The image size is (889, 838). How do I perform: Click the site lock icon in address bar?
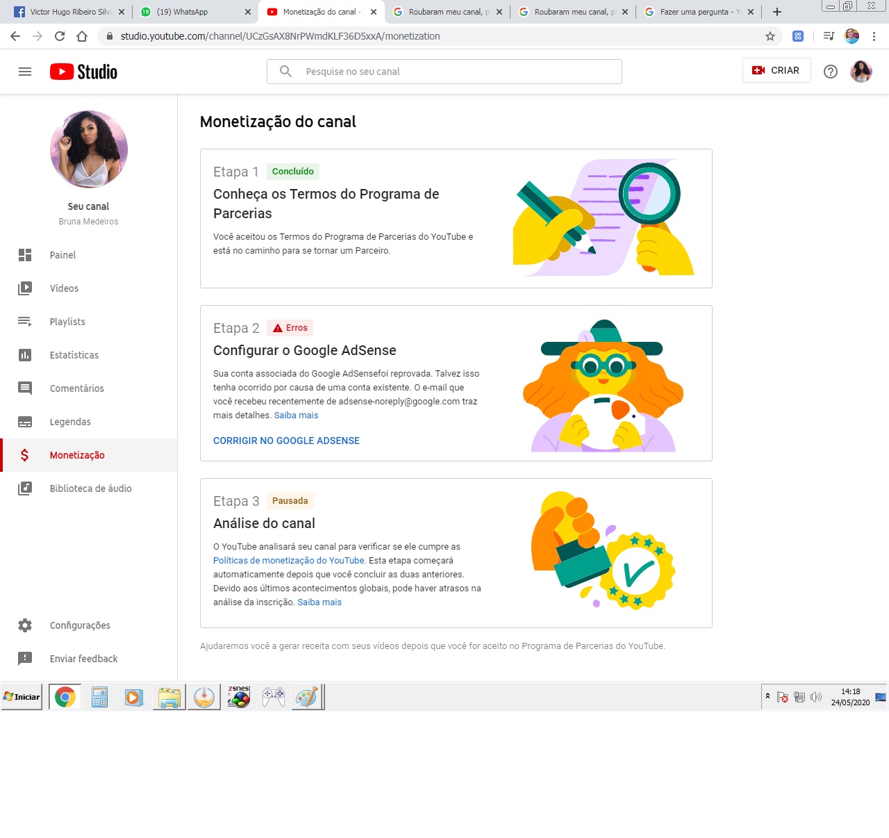coord(109,36)
